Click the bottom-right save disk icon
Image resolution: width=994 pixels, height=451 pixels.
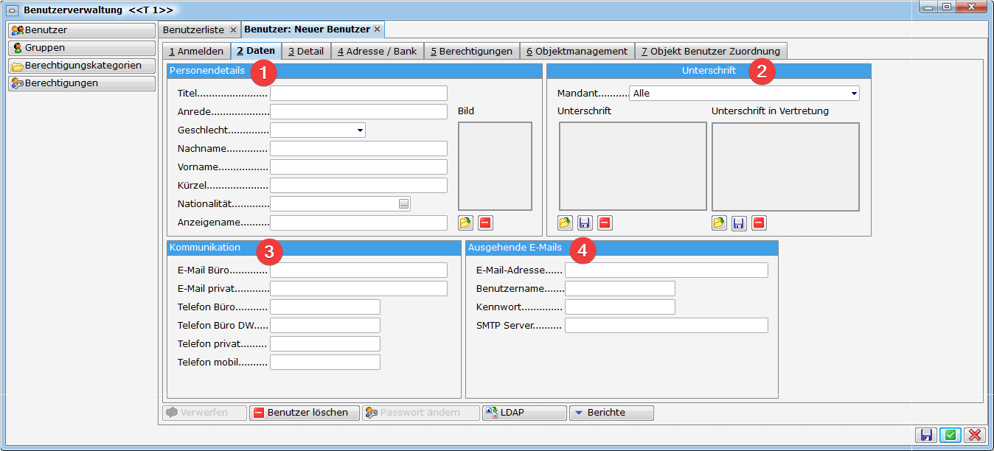[926, 436]
